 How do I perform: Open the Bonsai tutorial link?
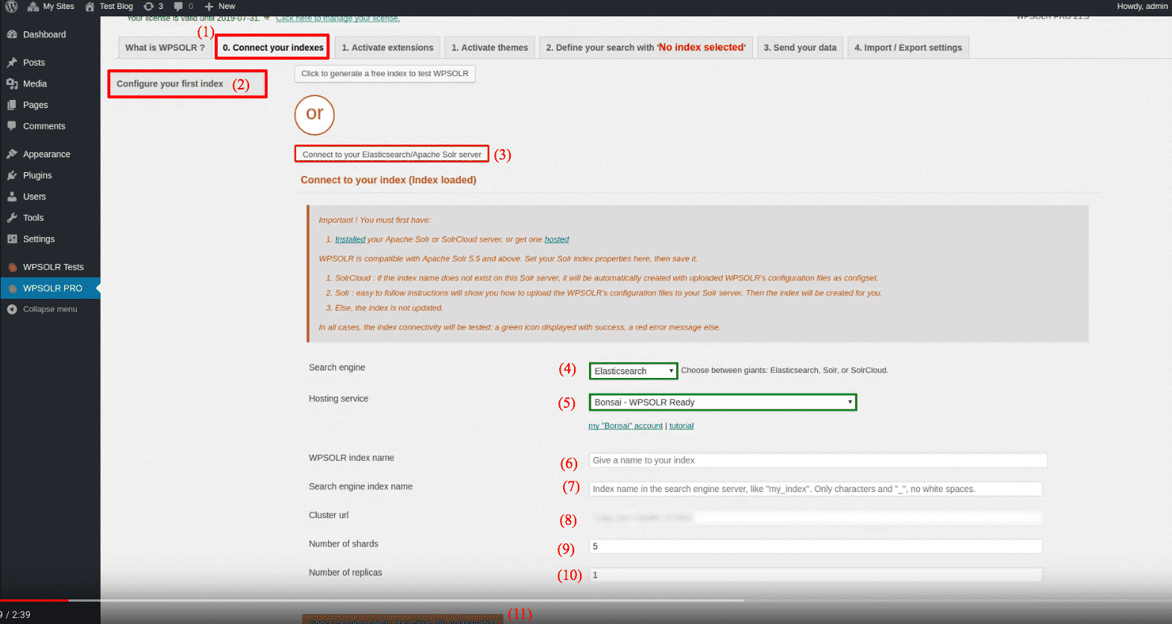point(681,426)
